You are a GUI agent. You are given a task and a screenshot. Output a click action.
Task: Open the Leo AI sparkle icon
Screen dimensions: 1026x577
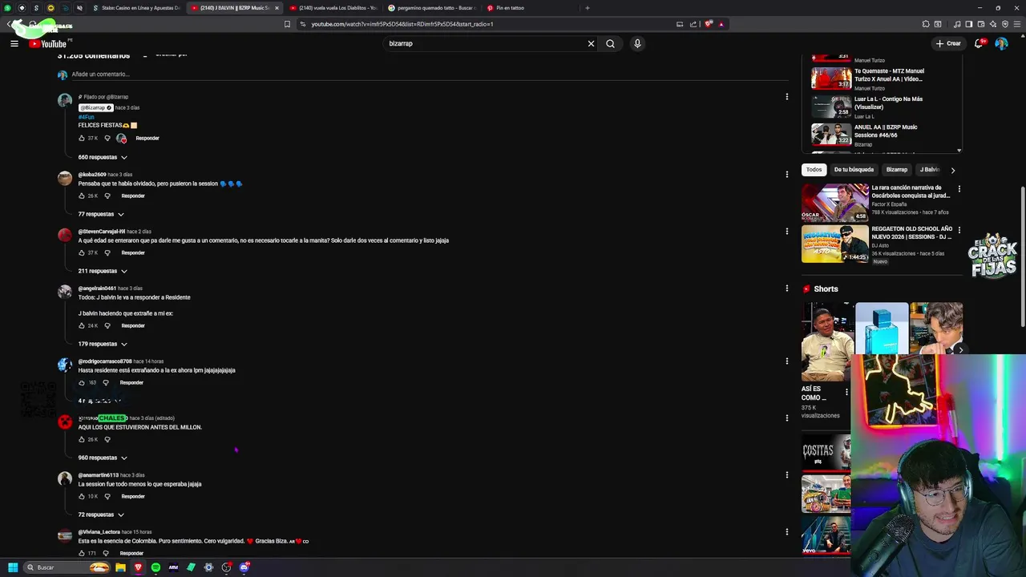[x=993, y=24]
